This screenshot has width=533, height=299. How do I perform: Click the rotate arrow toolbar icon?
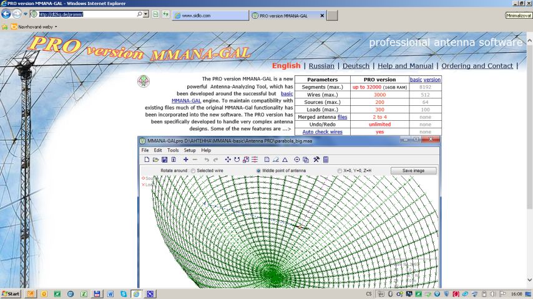point(237,159)
